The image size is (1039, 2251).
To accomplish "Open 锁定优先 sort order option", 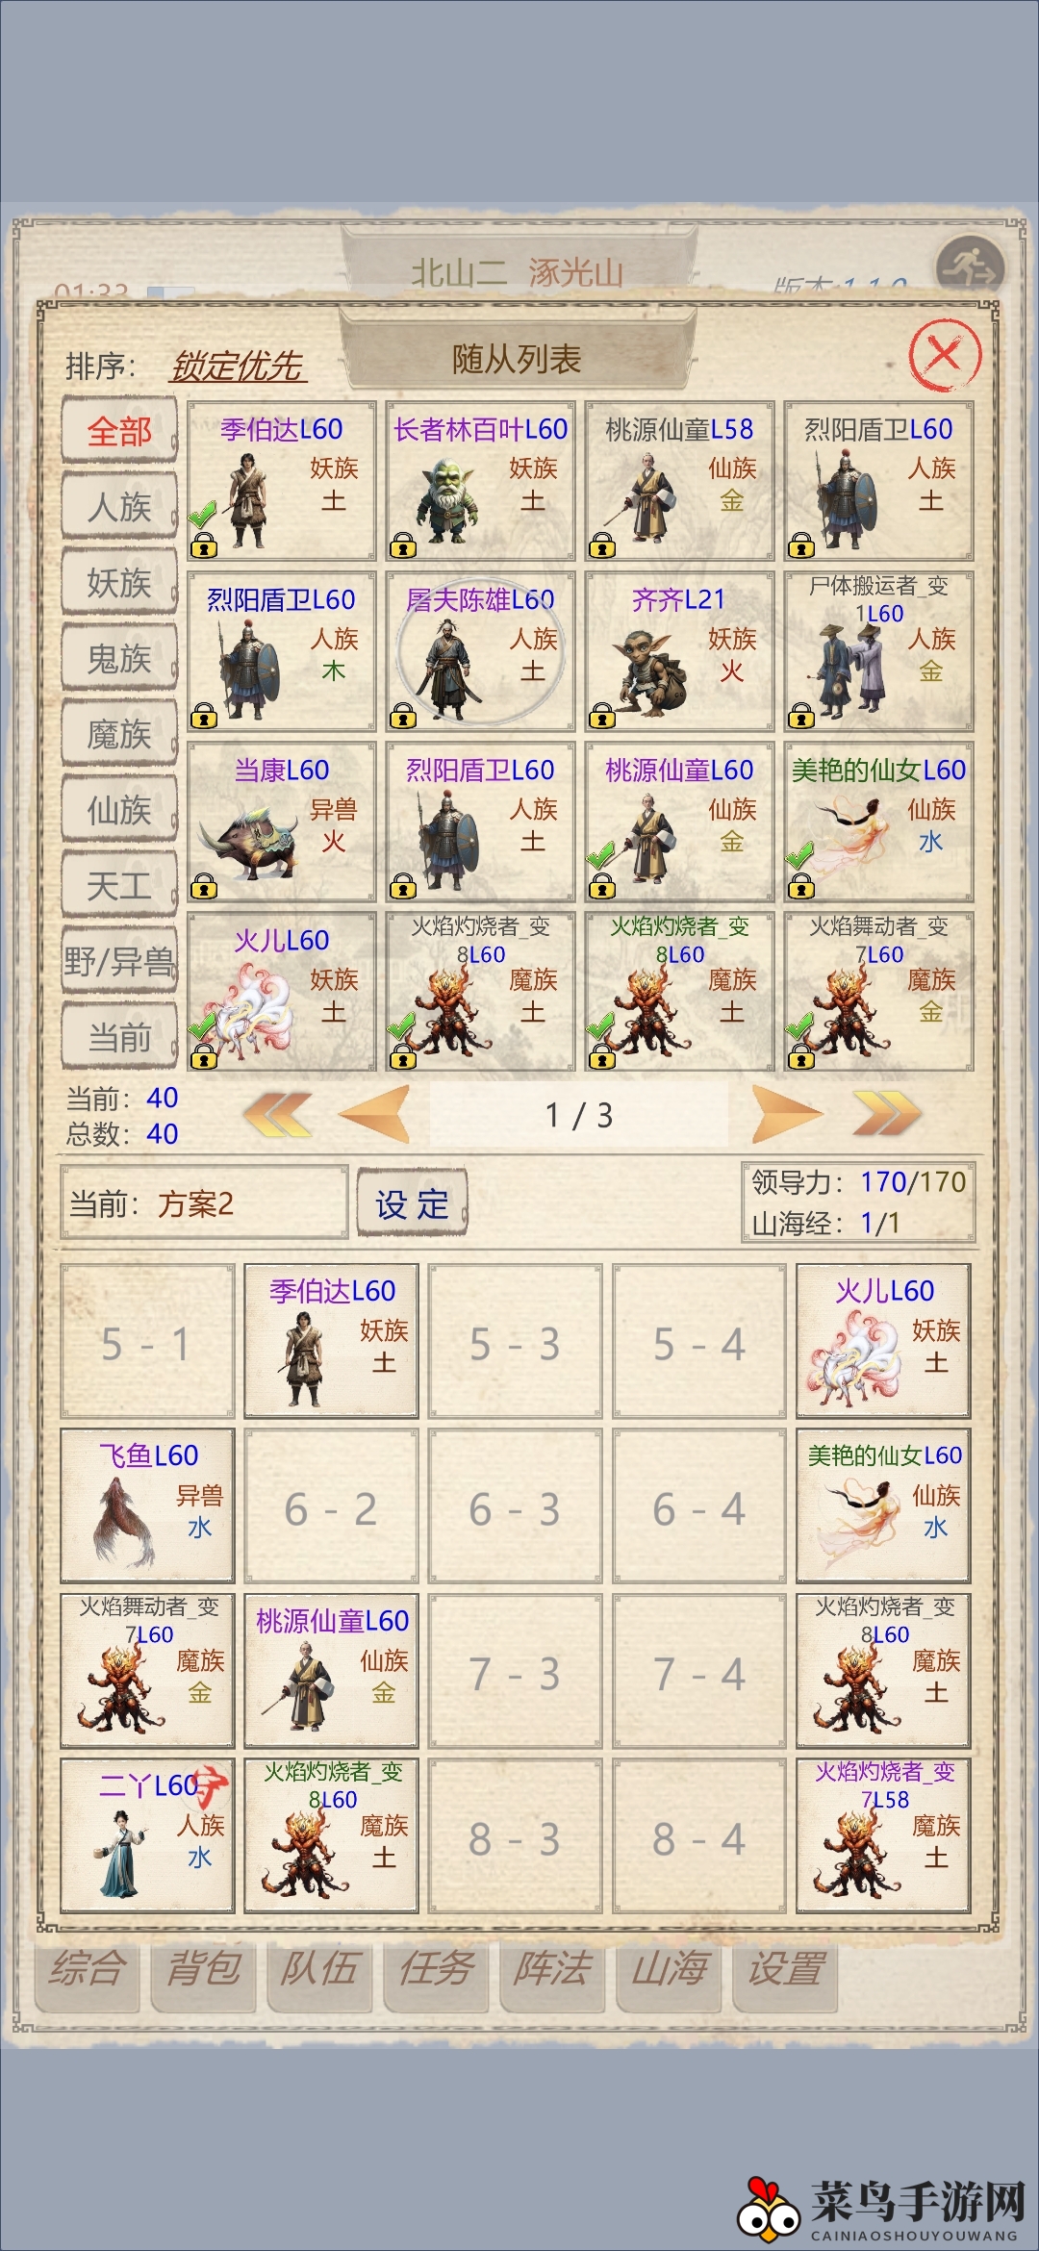I will coord(238,366).
